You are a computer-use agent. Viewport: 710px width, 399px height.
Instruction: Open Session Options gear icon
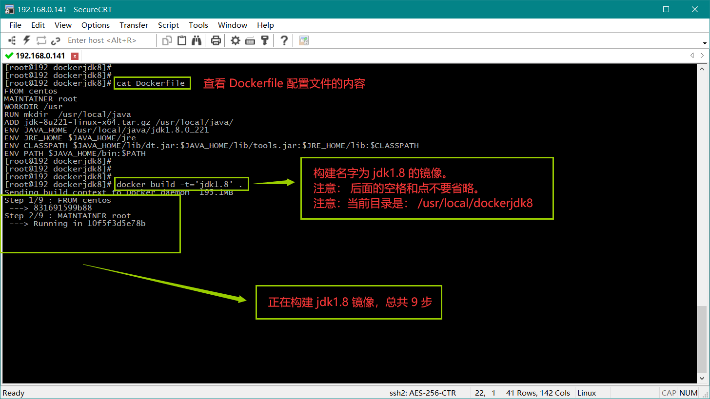pos(236,40)
